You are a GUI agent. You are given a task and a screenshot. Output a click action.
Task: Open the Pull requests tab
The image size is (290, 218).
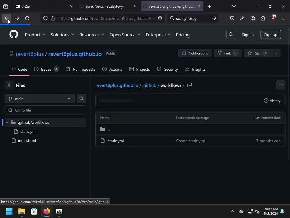point(81,69)
